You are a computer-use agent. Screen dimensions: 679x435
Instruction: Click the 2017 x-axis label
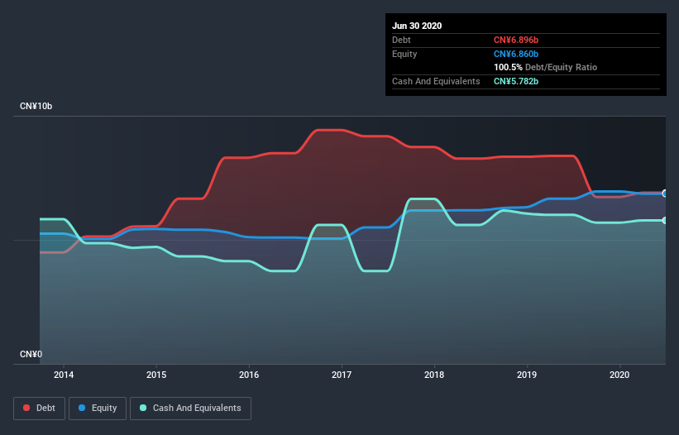[342, 375]
